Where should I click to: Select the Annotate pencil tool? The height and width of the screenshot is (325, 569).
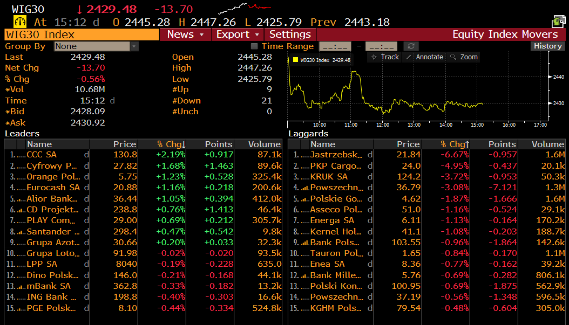click(424, 57)
